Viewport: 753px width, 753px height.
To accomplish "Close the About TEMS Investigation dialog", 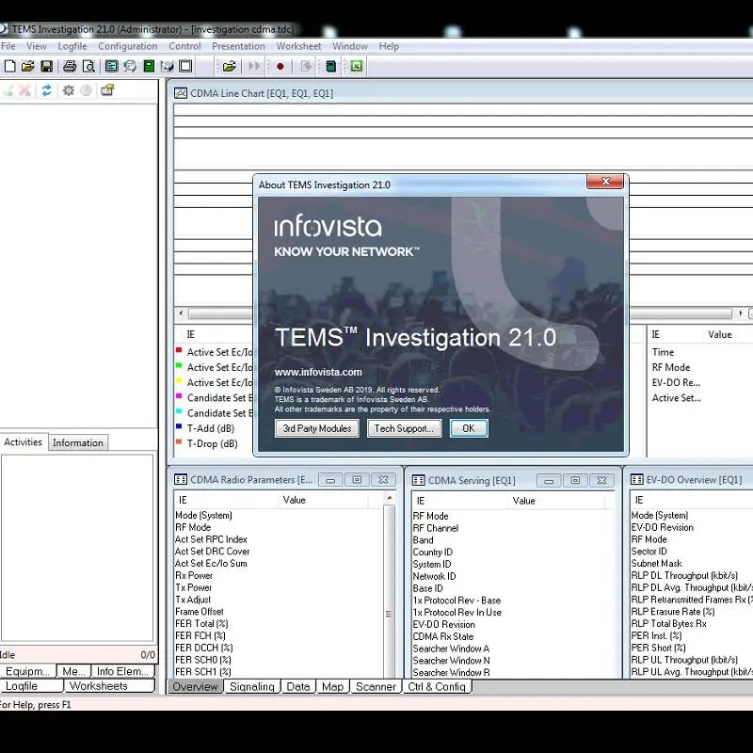I will [604, 182].
